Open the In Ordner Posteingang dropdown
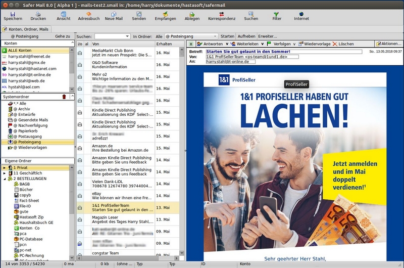Image resolution: width=404 pixels, height=268 pixels. point(191,36)
